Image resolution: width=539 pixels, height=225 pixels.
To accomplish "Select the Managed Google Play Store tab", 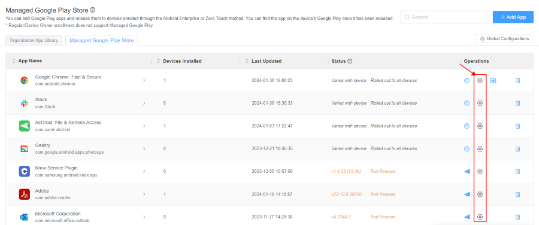I will [x=101, y=41].
